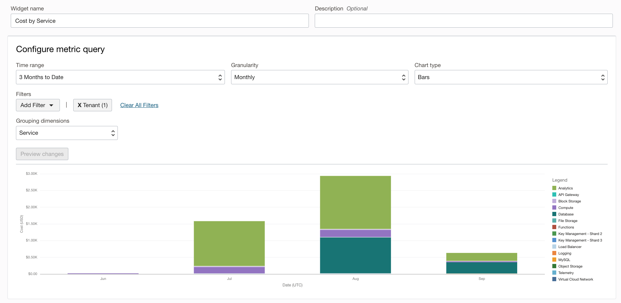The width and height of the screenshot is (621, 303).
Task: Open the Add Filter menu
Action: click(37, 105)
